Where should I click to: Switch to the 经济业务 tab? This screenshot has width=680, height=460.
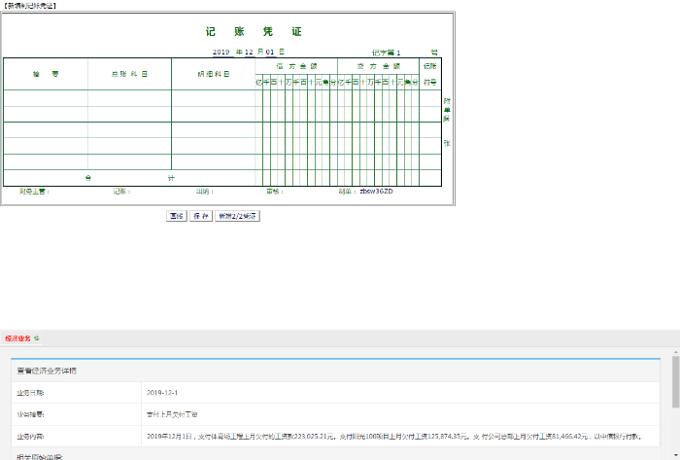[17, 338]
